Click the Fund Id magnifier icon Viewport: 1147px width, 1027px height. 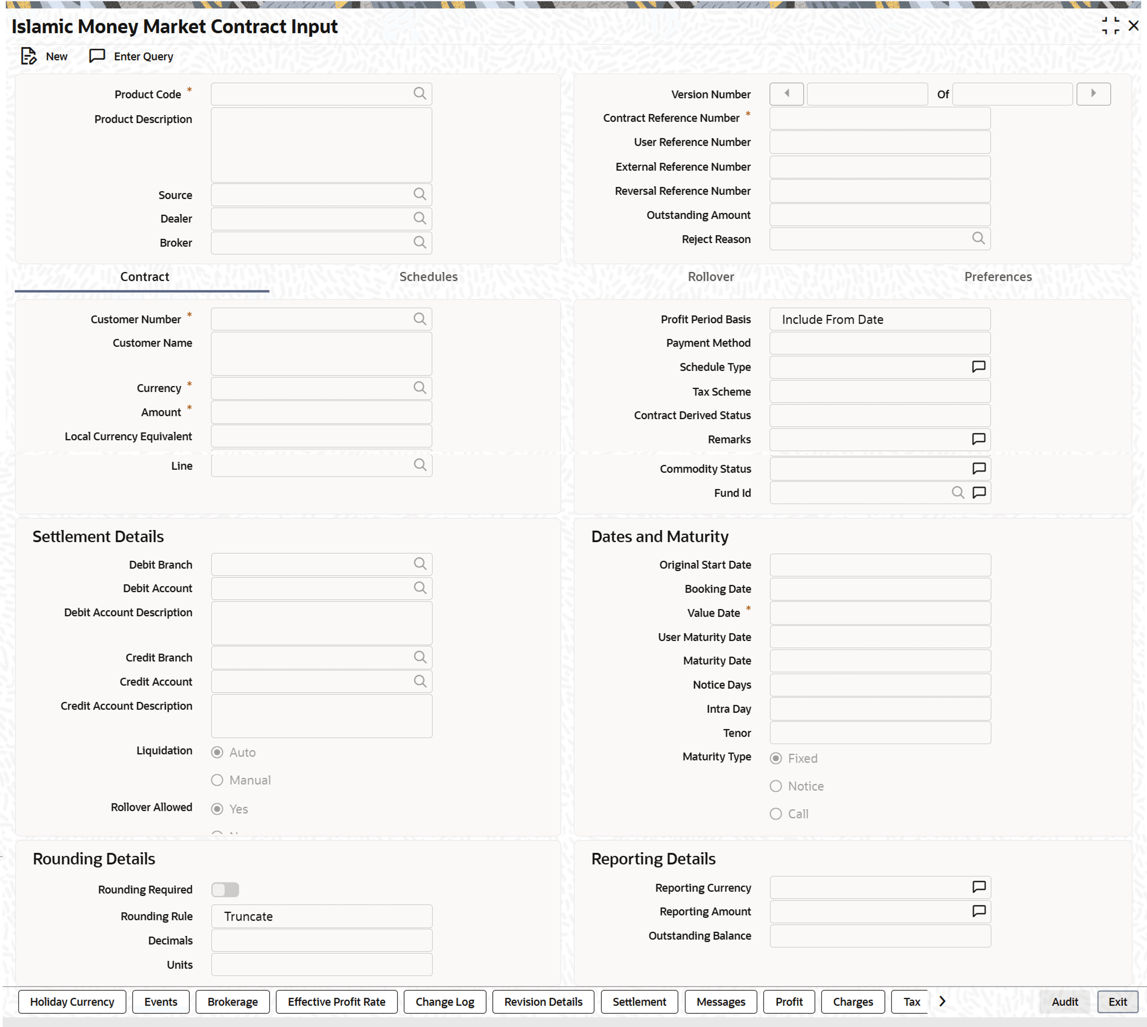pos(957,493)
